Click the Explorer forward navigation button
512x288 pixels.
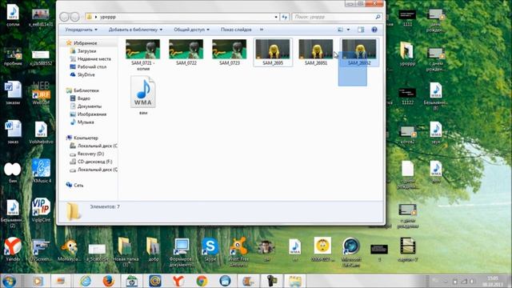coord(75,17)
